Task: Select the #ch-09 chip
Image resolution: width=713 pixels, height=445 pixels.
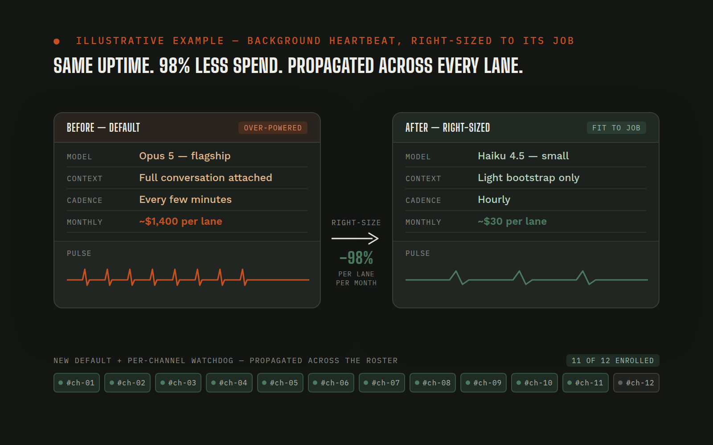Action: point(484,383)
